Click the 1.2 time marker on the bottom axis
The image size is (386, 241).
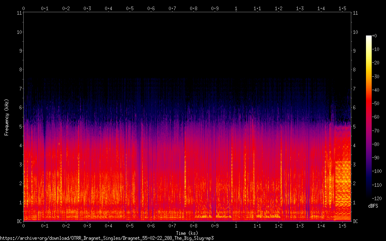(278, 226)
